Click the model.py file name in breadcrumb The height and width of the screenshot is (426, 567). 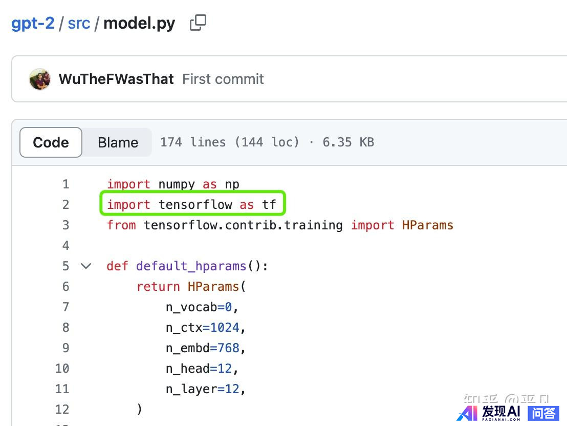click(x=139, y=24)
